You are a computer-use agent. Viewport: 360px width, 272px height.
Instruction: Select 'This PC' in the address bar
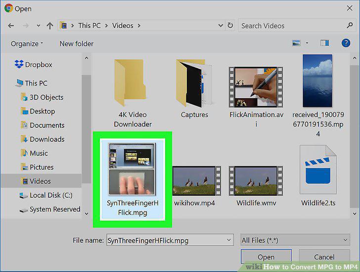coord(90,26)
